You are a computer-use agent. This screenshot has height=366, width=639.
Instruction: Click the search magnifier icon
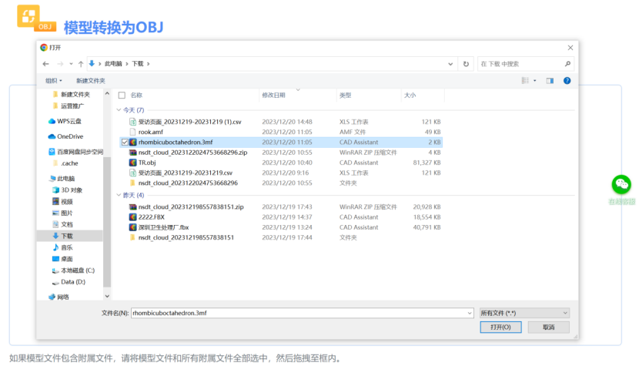[x=567, y=64]
